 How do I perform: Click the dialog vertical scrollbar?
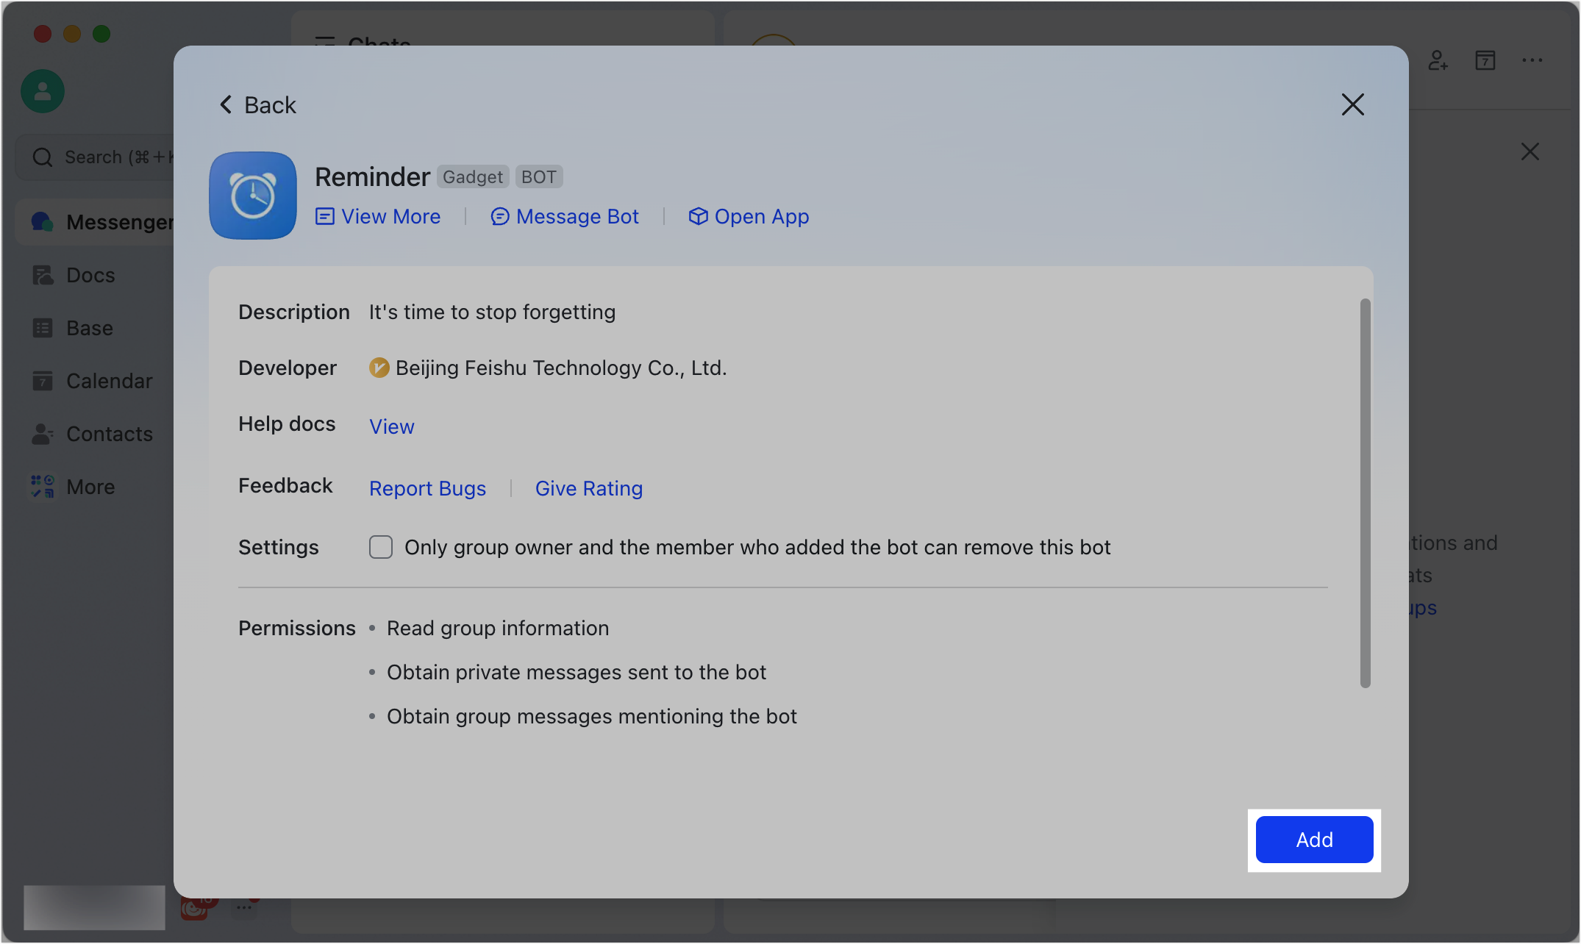[x=1365, y=493]
